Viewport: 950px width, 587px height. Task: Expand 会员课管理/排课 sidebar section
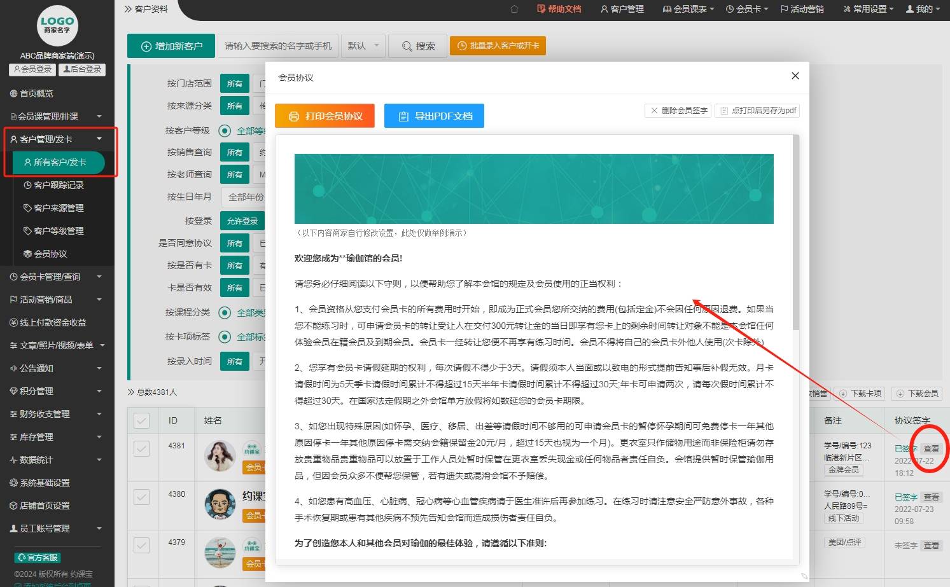point(57,116)
